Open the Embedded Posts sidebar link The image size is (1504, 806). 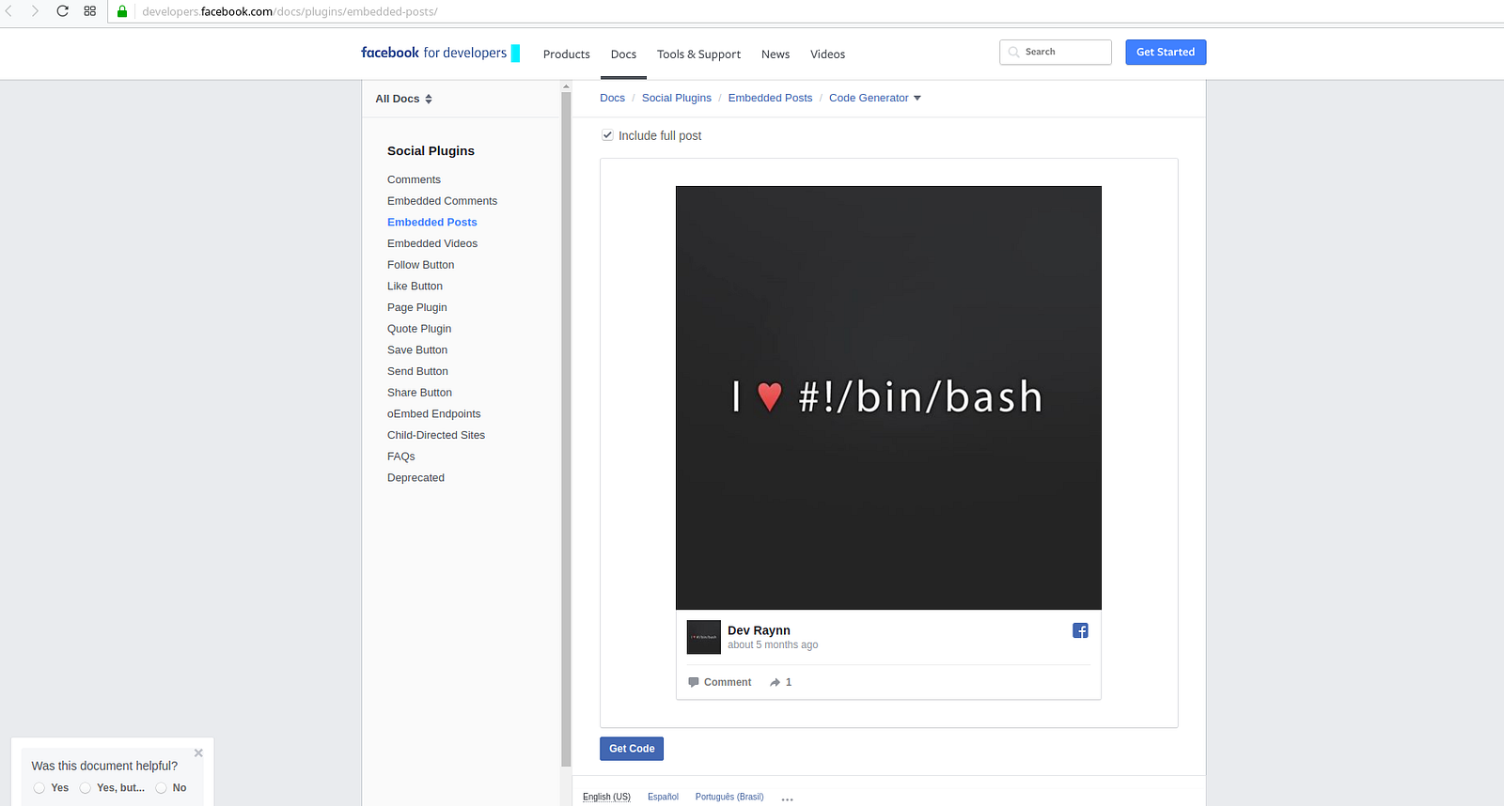coord(432,223)
